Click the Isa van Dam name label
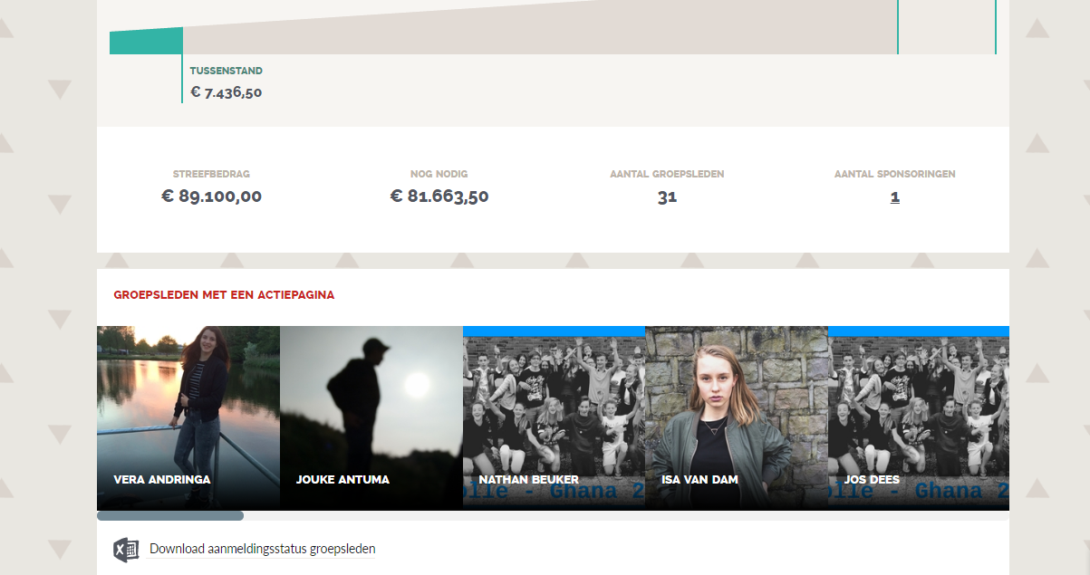Image resolution: width=1090 pixels, height=575 pixels. (699, 480)
